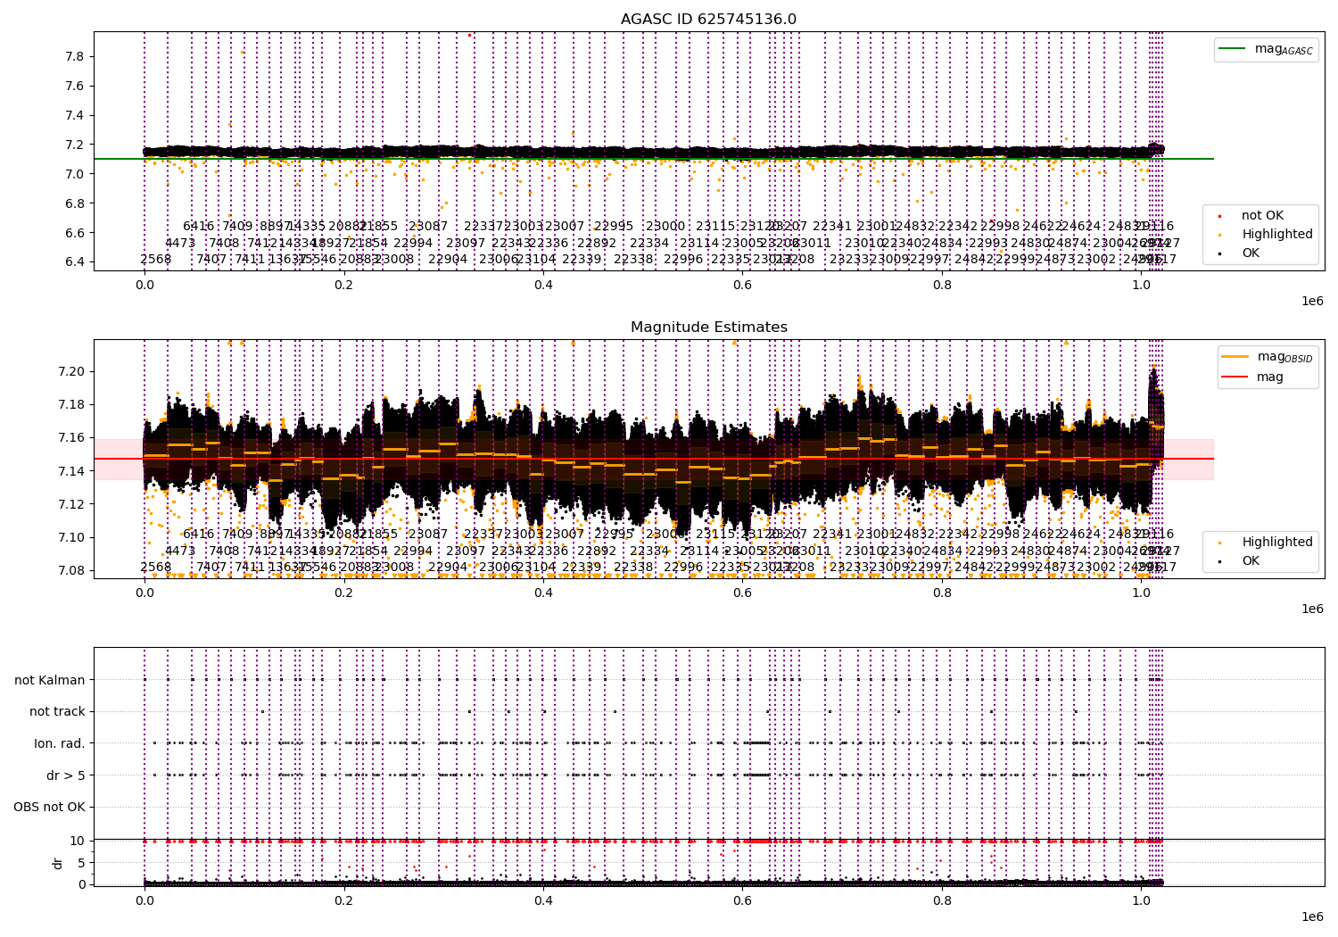Click the 'dr > 5' row label

point(66,775)
